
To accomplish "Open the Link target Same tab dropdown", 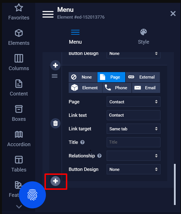I will [133, 129].
